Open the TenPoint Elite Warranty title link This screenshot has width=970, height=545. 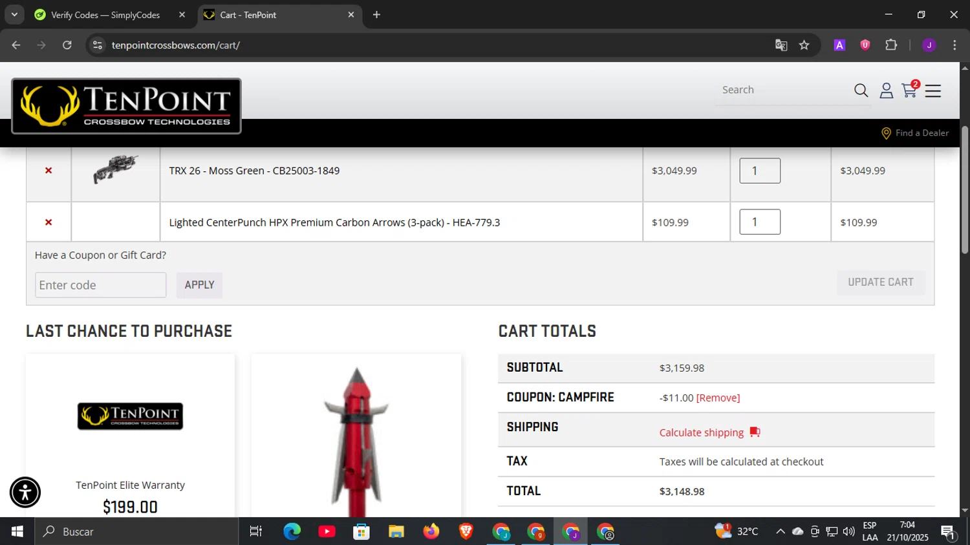pos(130,486)
